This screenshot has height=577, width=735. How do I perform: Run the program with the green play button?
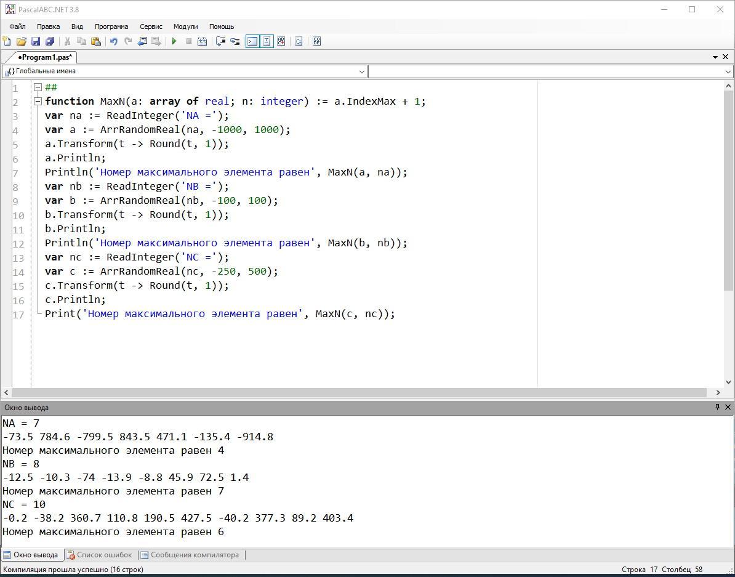[x=174, y=41]
